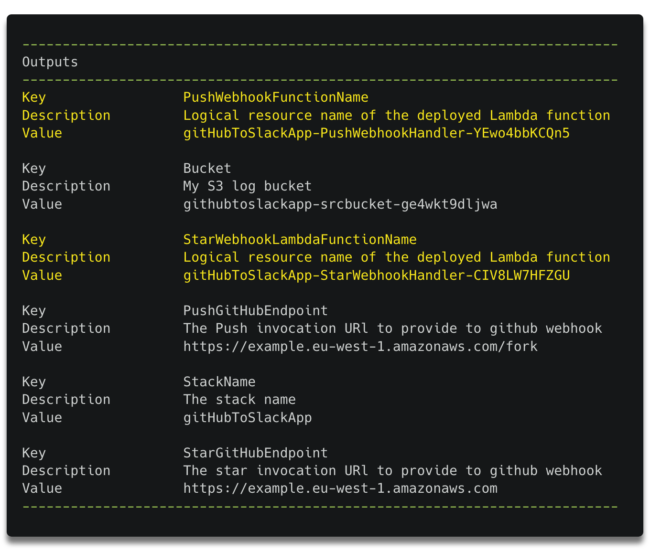This screenshot has height=551, width=650.
Task: Click the StarGitHubEndpoint key name
Action: pyautogui.click(x=256, y=453)
